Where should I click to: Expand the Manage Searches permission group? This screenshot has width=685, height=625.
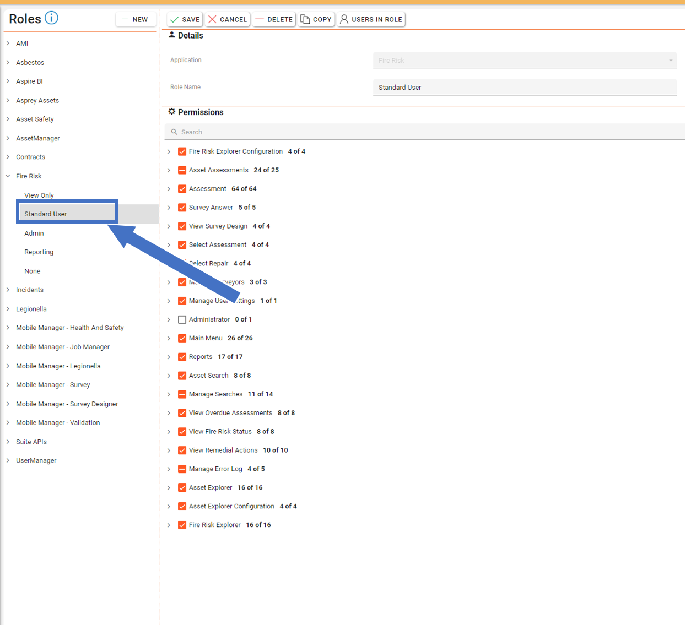tap(169, 394)
